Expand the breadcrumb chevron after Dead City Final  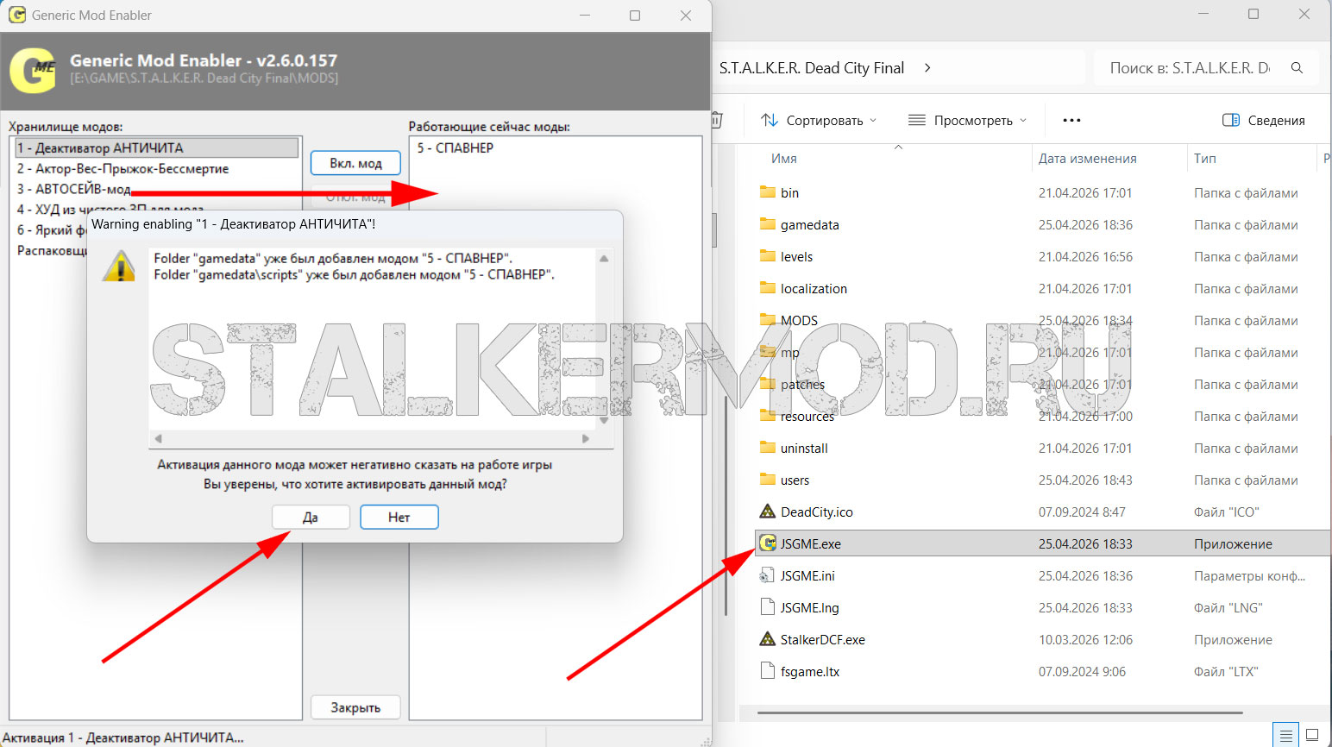pyautogui.click(x=927, y=68)
